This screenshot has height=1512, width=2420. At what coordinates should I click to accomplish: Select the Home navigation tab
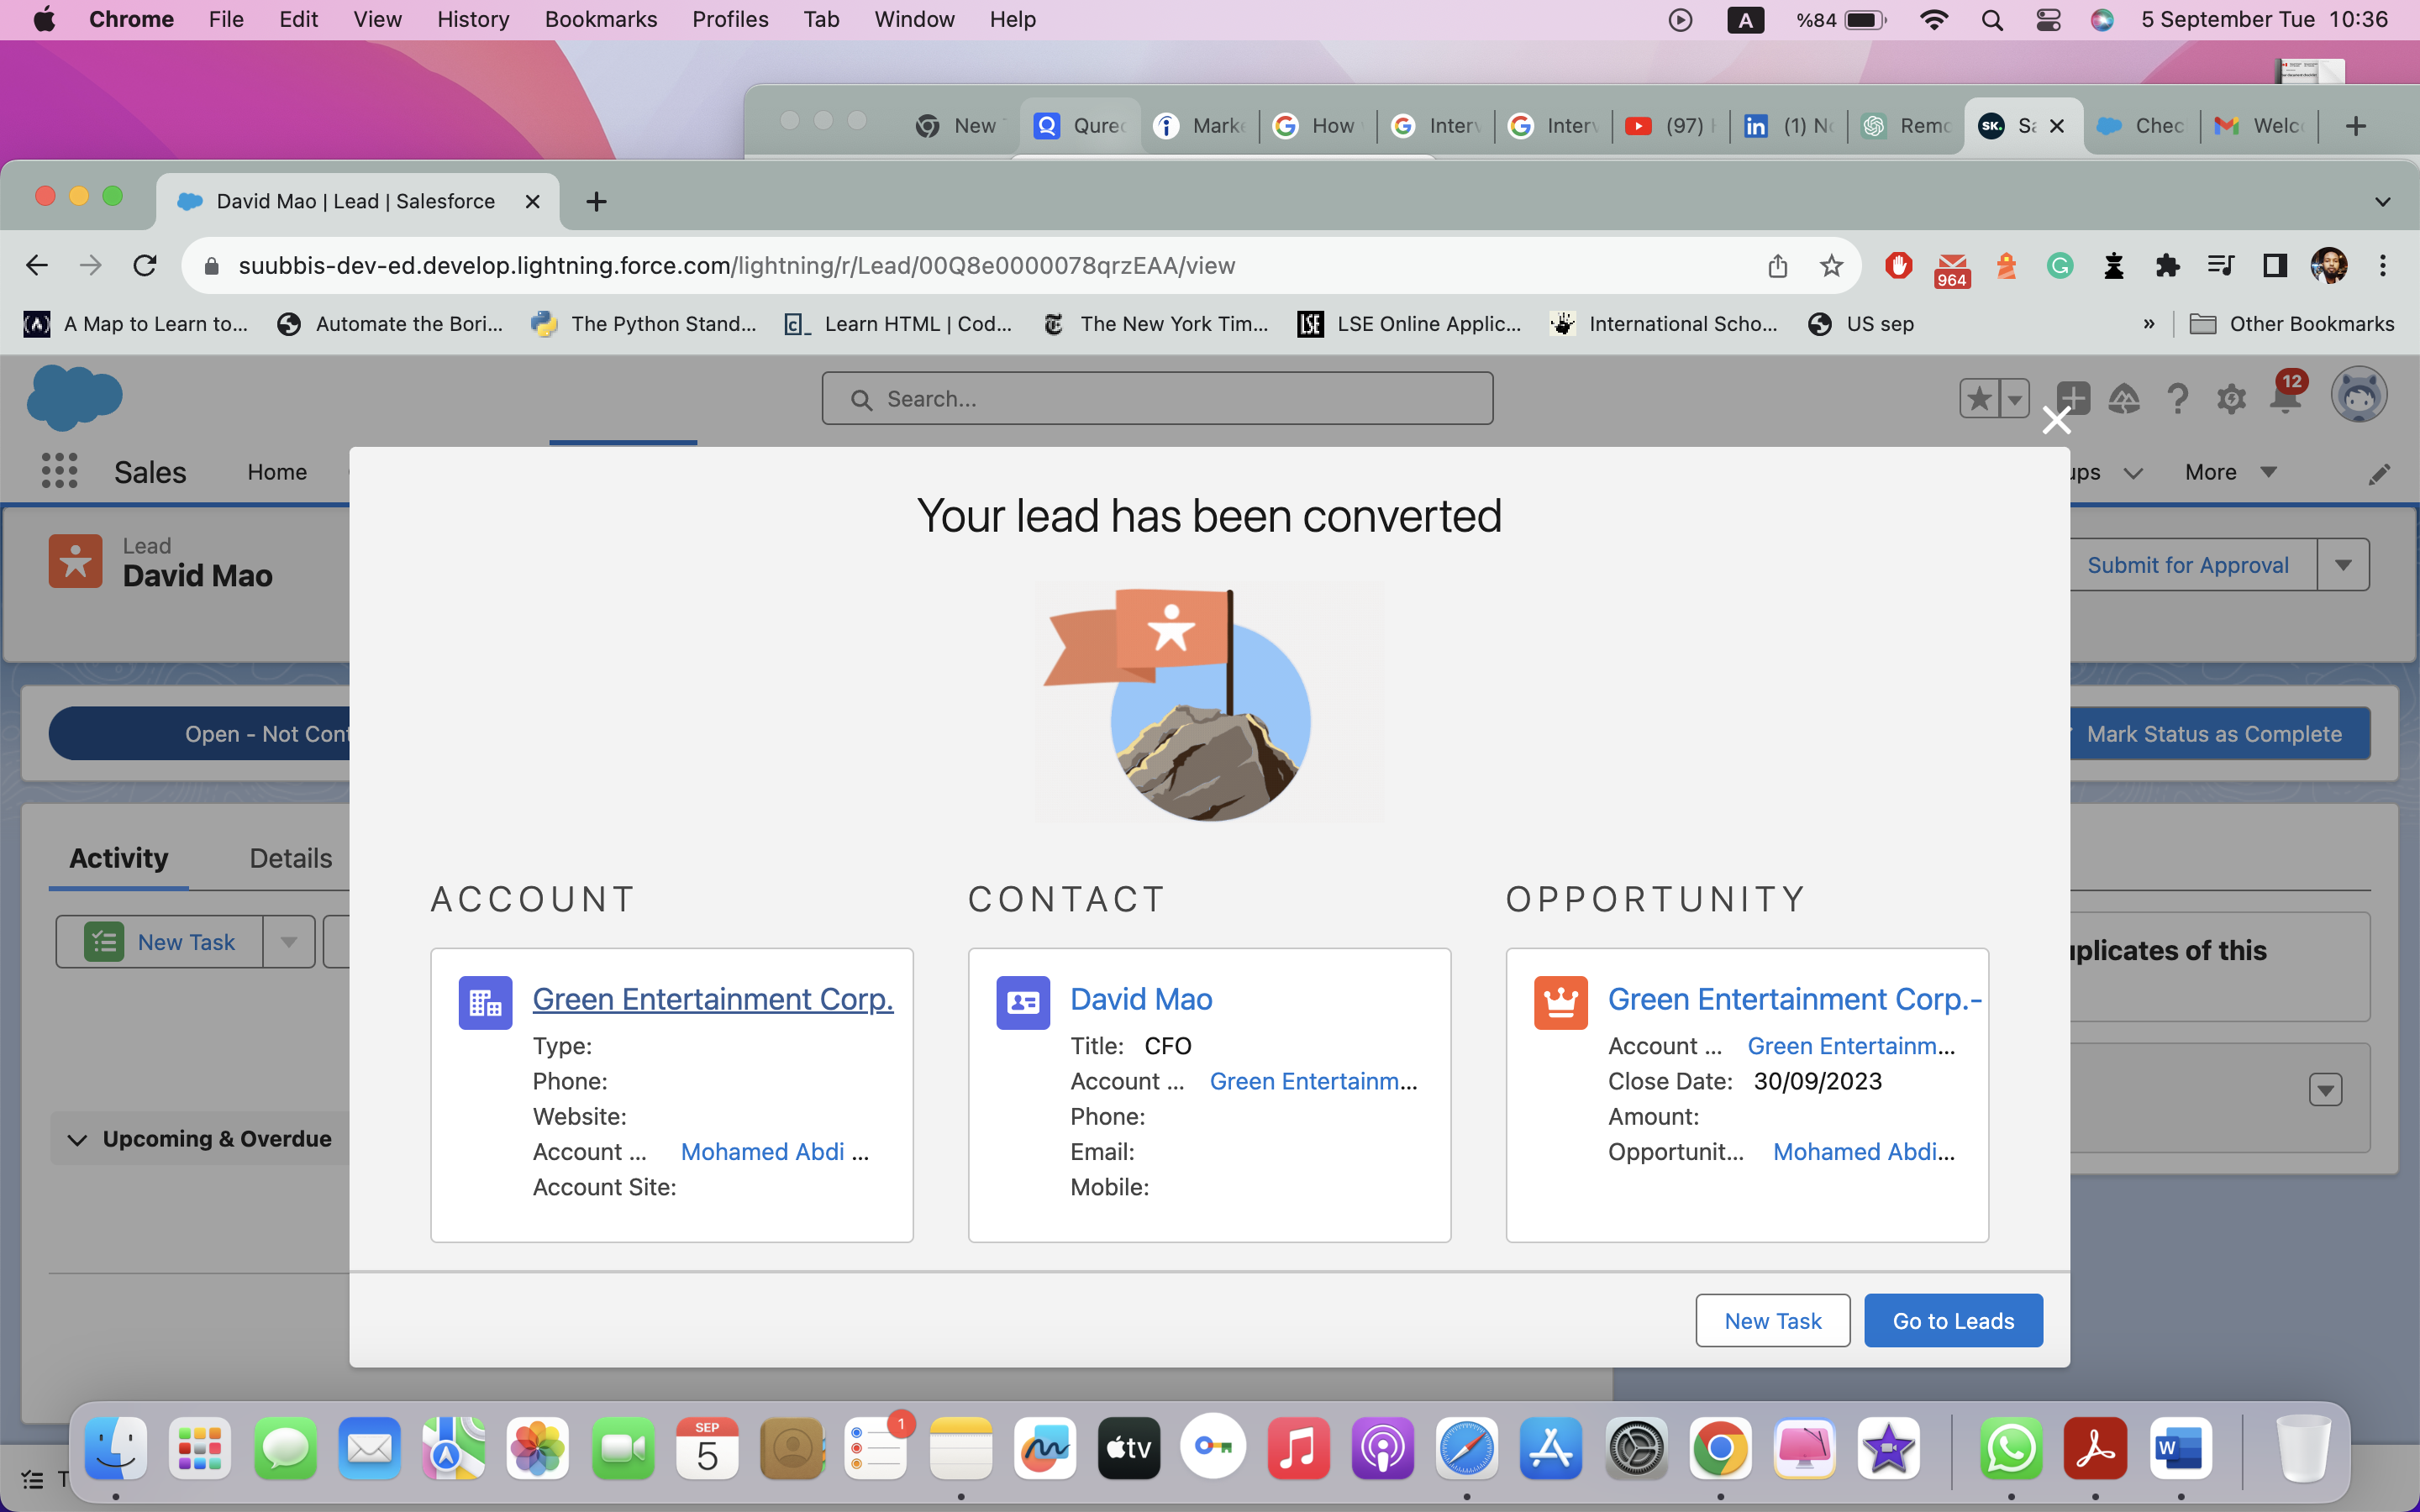point(277,472)
